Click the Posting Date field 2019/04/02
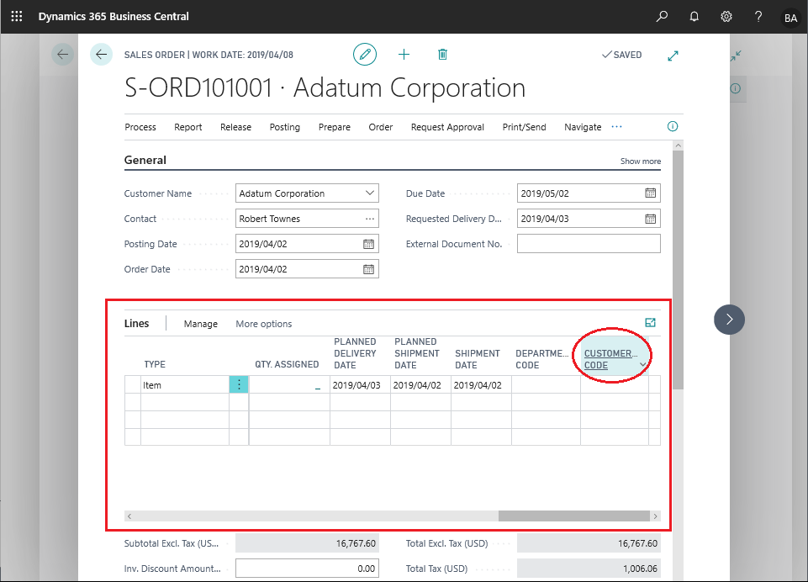Screen dimensions: 808x582 coord(307,244)
